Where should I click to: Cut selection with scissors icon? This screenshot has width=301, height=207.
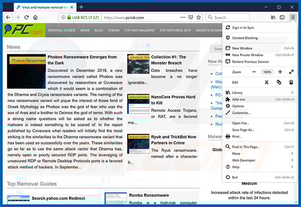(267, 82)
